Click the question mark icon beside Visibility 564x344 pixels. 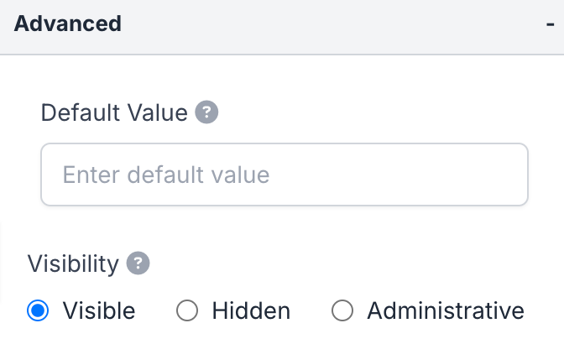click(x=138, y=263)
